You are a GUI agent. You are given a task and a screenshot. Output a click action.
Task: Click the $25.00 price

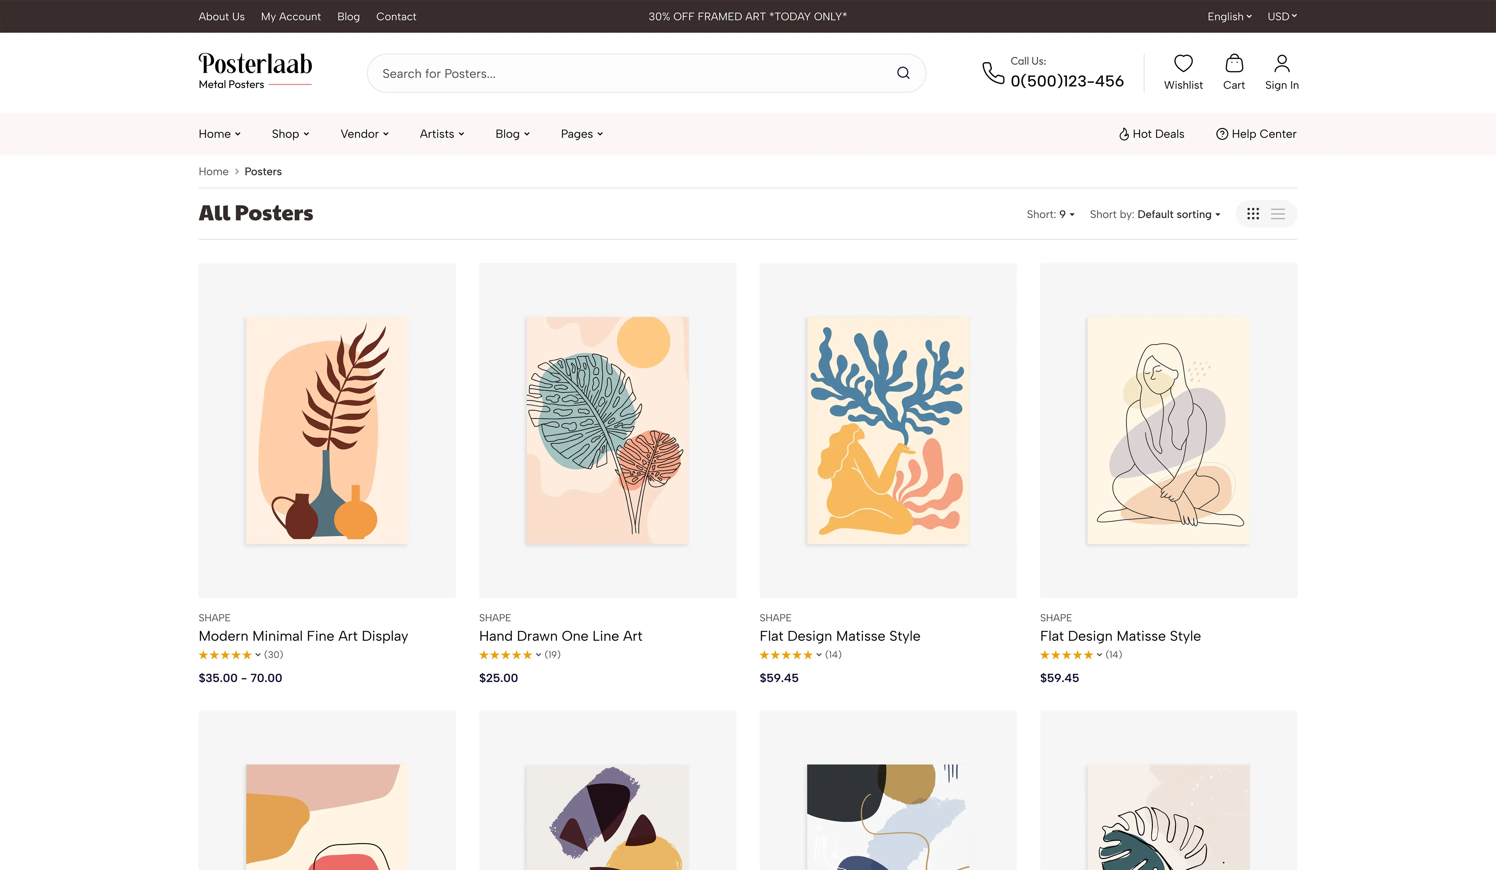click(498, 678)
